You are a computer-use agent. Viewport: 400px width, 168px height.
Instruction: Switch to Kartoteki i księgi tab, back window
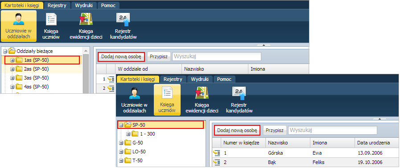[21, 5]
